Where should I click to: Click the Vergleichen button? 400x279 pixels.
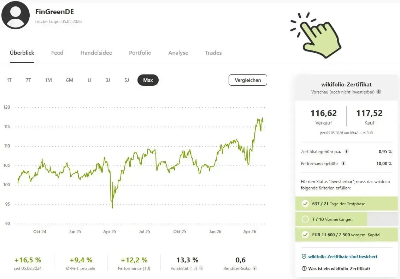coord(248,80)
